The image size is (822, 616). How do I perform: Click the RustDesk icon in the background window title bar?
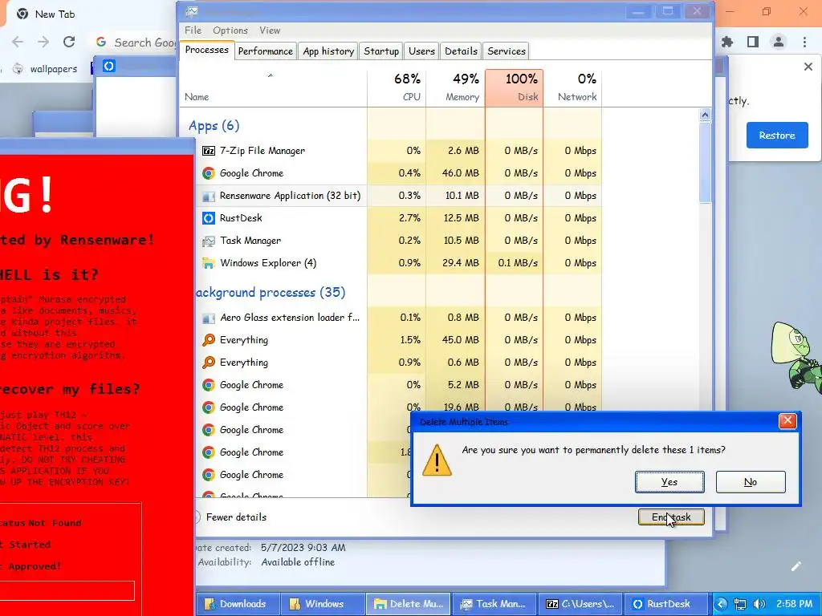tap(108, 66)
